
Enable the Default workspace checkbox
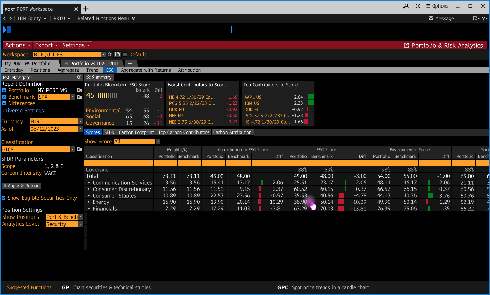tap(125, 54)
